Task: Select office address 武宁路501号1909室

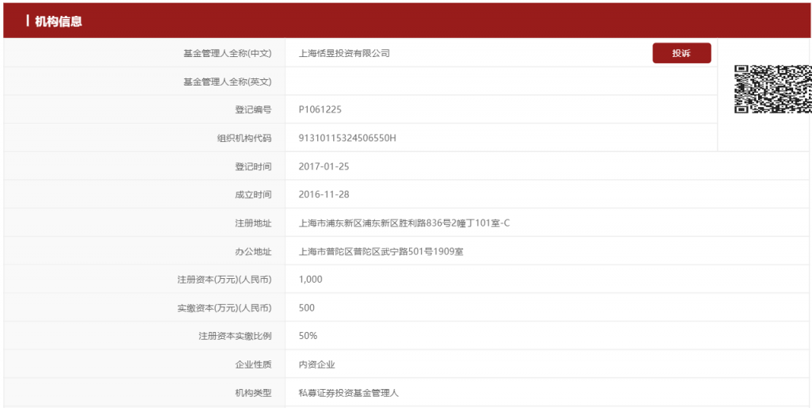Action: [422, 252]
